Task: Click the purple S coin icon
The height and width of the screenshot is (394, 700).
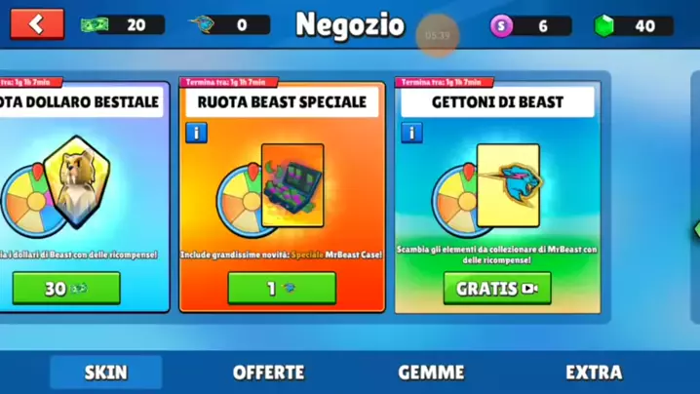Action: coord(501,26)
